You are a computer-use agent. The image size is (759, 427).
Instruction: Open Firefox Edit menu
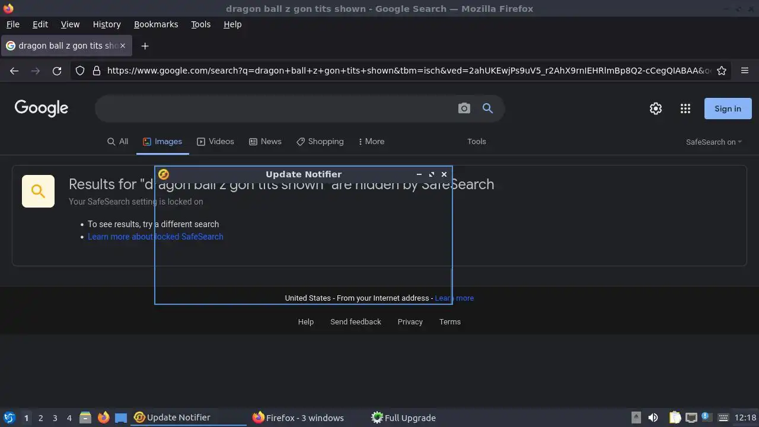tap(40, 24)
